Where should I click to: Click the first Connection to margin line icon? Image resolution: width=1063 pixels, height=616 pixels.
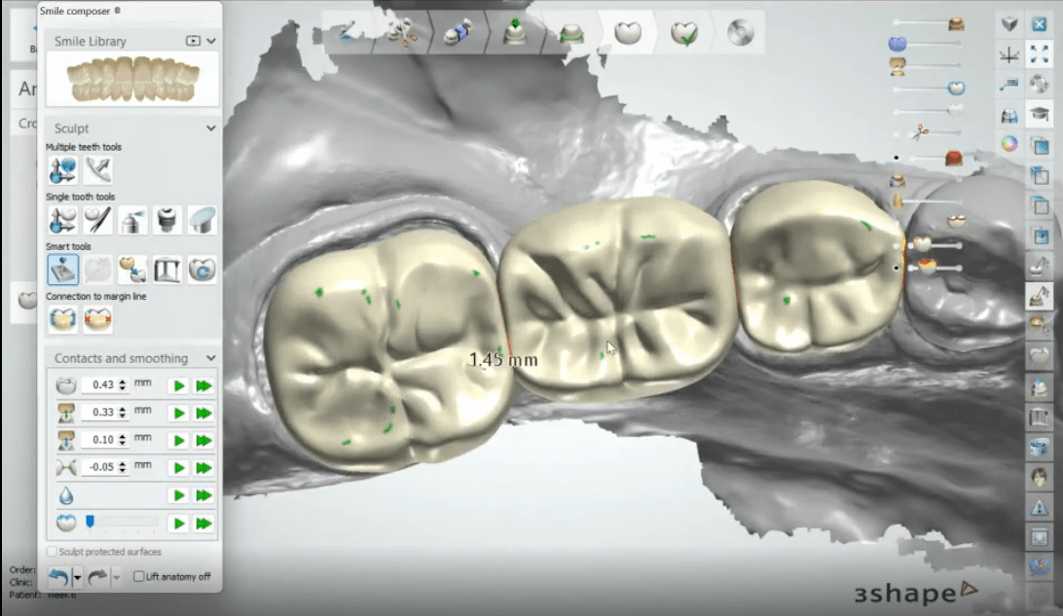(62, 319)
